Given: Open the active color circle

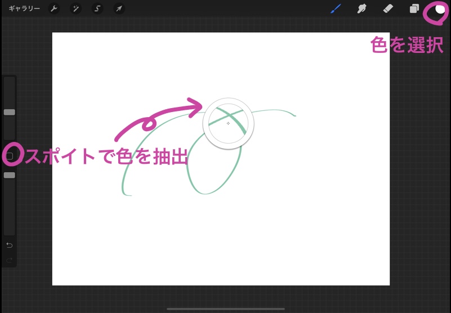Looking at the screenshot, I should click(440, 9).
